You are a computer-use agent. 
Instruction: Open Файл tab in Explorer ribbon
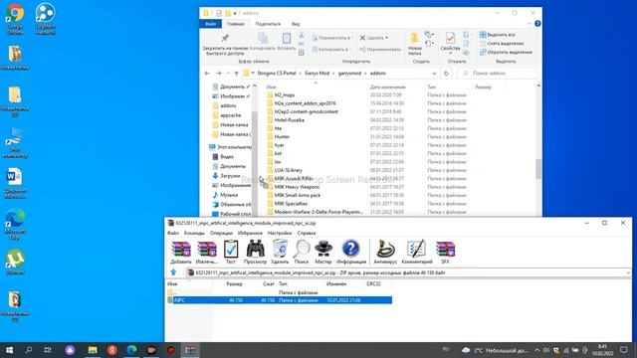coord(210,24)
